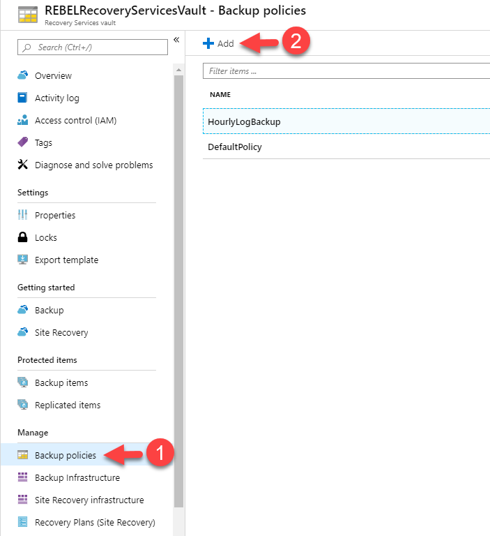
Task: Click the Backup policies table icon in sidebar
Action: [22, 454]
